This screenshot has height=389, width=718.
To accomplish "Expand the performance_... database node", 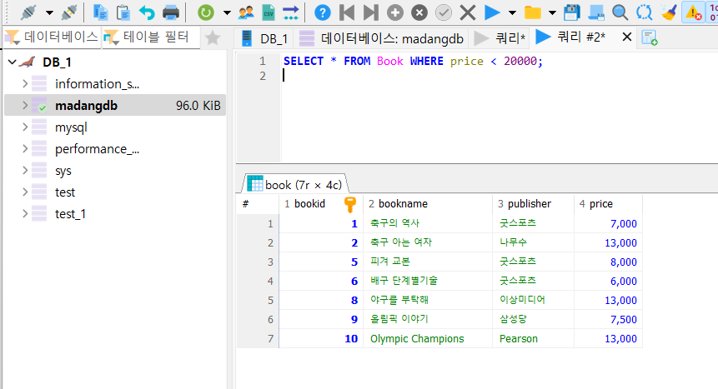I will click(25, 149).
